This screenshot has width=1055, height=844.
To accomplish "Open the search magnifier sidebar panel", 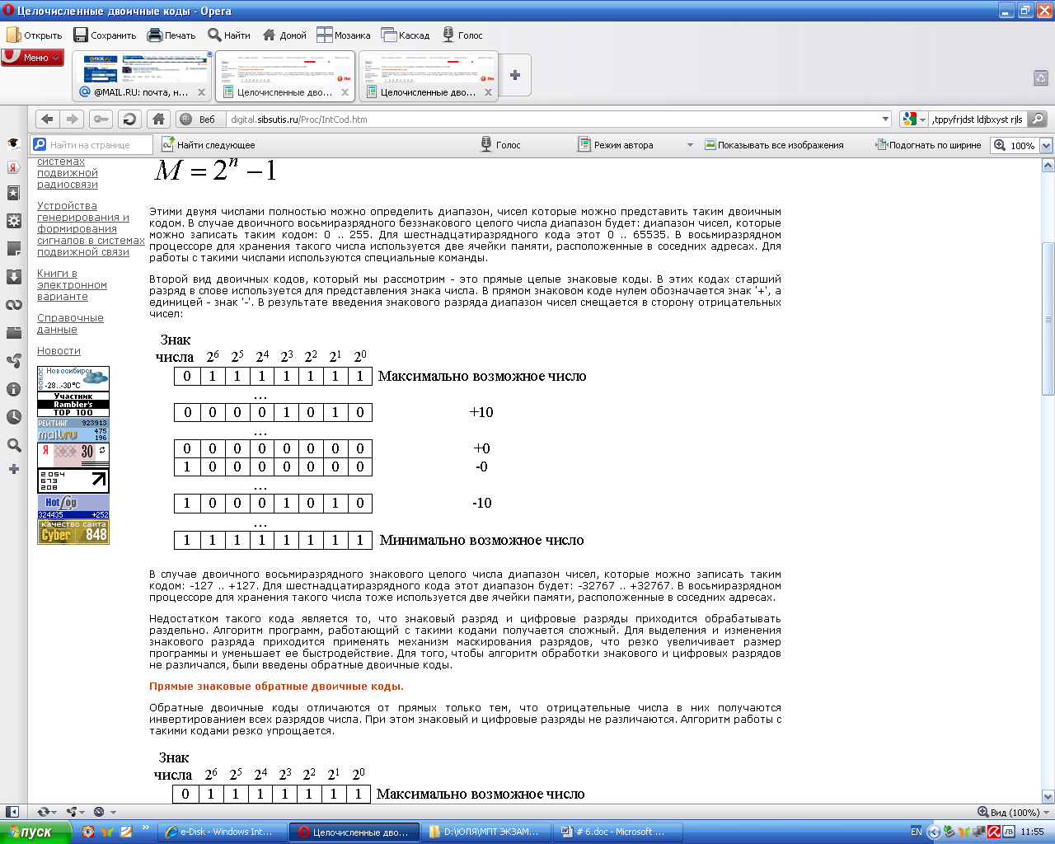I will 13,445.
